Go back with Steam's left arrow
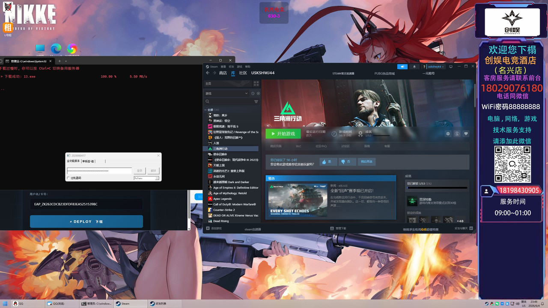This screenshot has height=308, width=548. tap(207, 73)
